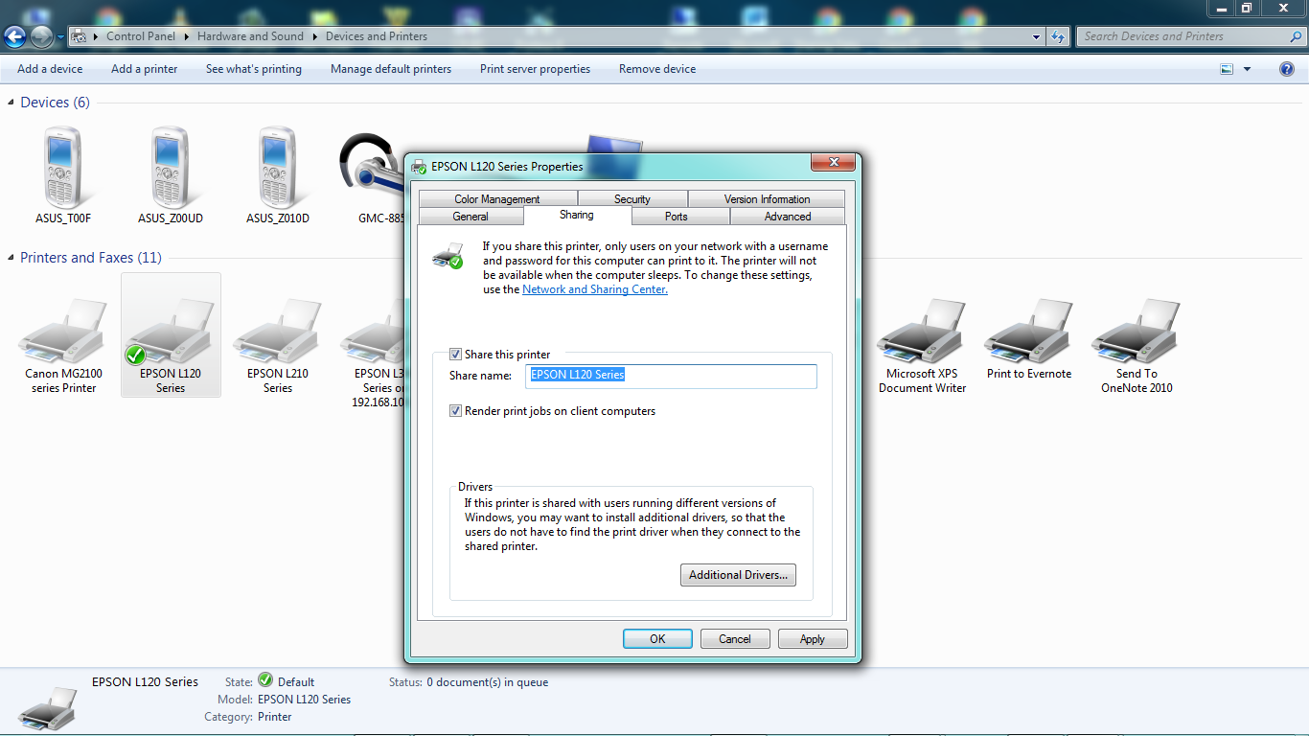Viewport: 1309px width, 736px height.
Task: Select the Send To OneNote 2010 icon
Action: point(1137,333)
